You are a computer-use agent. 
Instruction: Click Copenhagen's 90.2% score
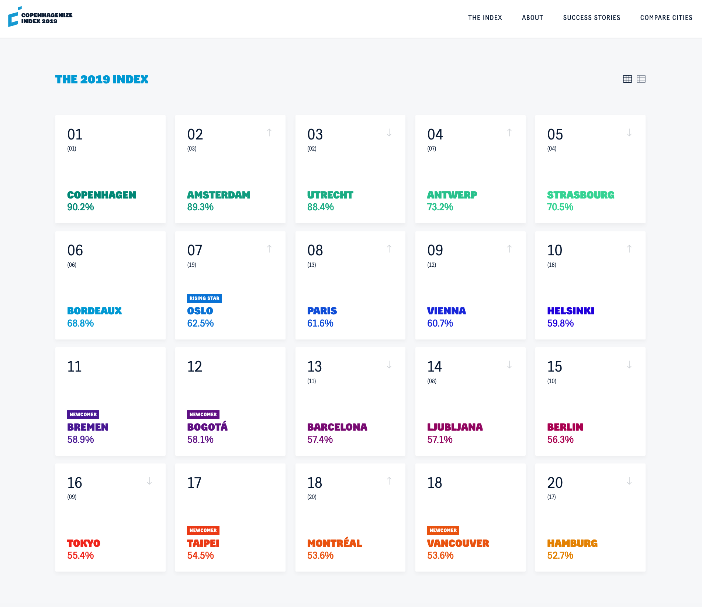coord(80,207)
